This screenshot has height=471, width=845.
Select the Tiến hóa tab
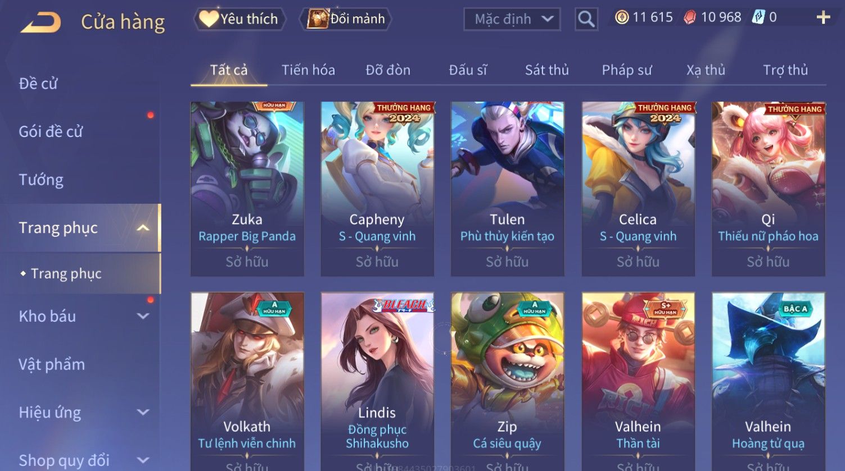308,70
